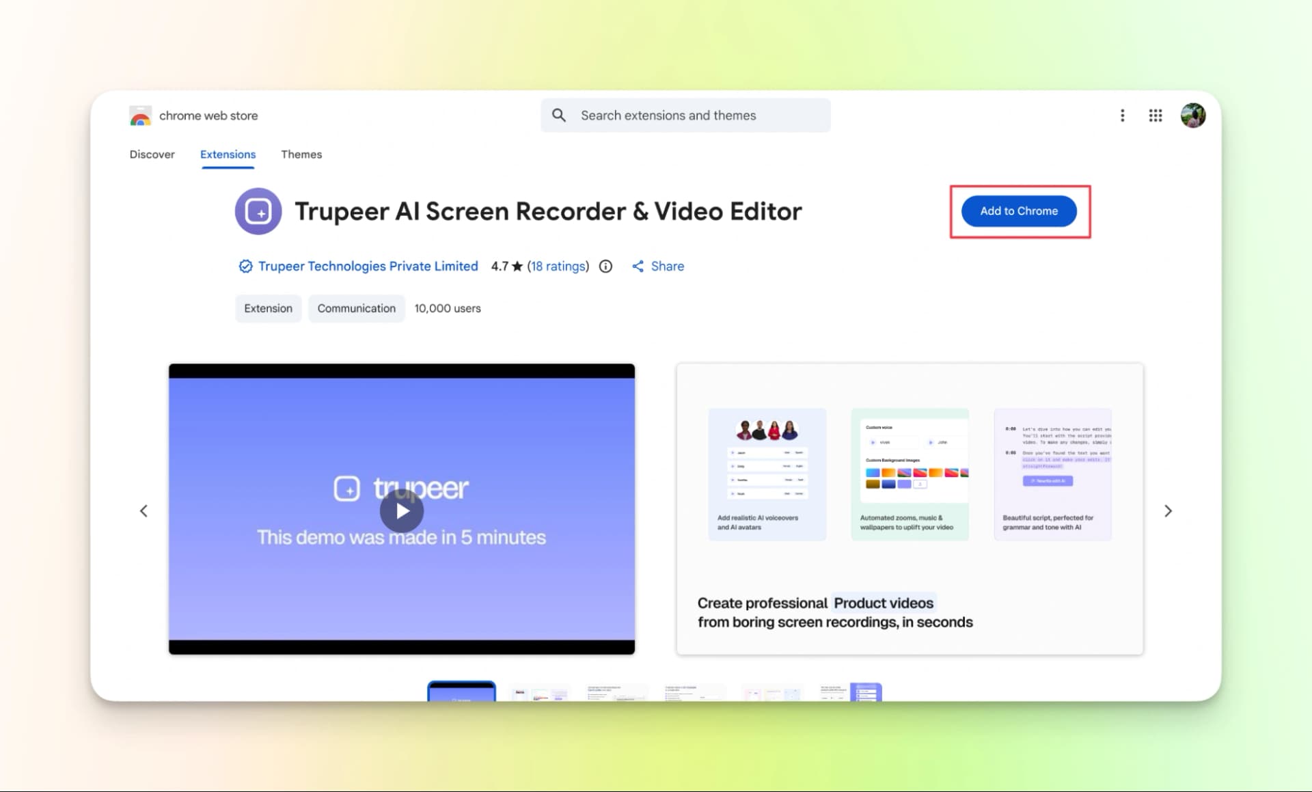Open the Google apps grid
The image size is (1312, 792).
(1156, 115)
